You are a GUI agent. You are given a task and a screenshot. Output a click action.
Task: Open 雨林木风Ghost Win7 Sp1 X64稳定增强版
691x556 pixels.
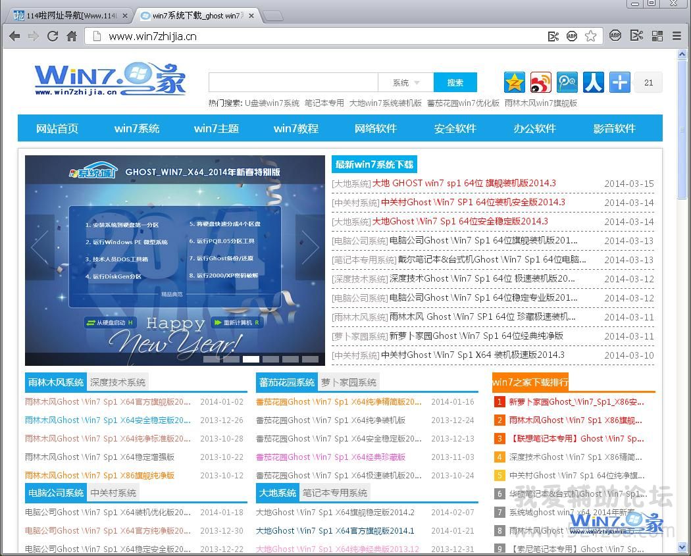(x=99, y=457)
